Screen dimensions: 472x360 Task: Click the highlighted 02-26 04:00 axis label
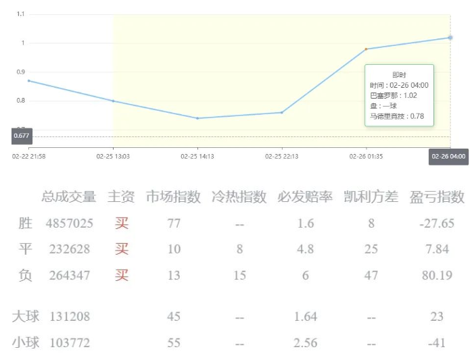point(449,157)
